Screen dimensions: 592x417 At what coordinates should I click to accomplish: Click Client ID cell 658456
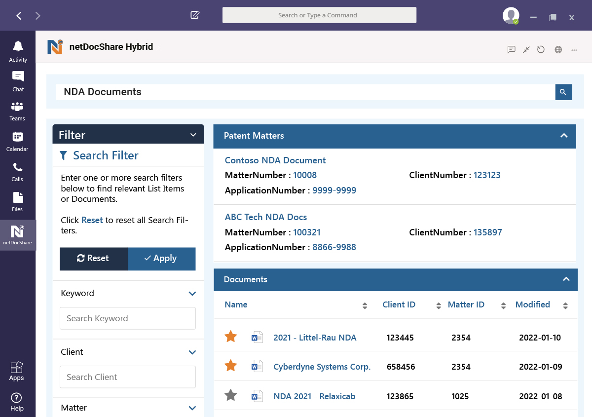(401, 367)
